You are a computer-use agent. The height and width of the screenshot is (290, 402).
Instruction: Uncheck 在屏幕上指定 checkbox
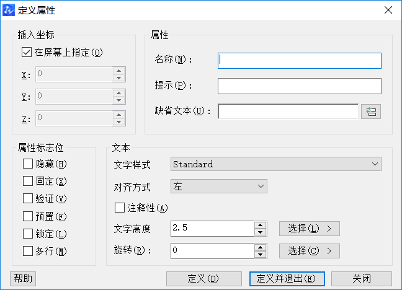(x=26, y=53)
